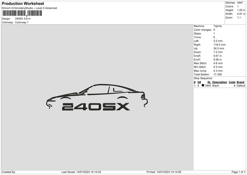
Task: Click the 'Wilcom EmbroideryStudio – Level 3 Advanced' text
Action: [x=29, y=8]
